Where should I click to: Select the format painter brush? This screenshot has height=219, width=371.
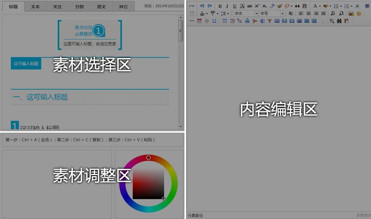pyautogui.click(x=280, y=6)
